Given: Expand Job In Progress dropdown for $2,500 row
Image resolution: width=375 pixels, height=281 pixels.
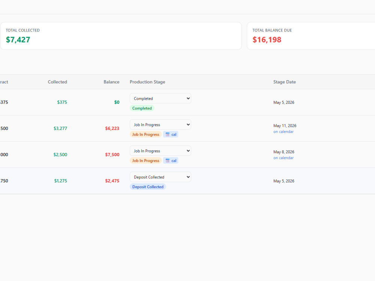Looking at the screenshot, I should 160,151.
